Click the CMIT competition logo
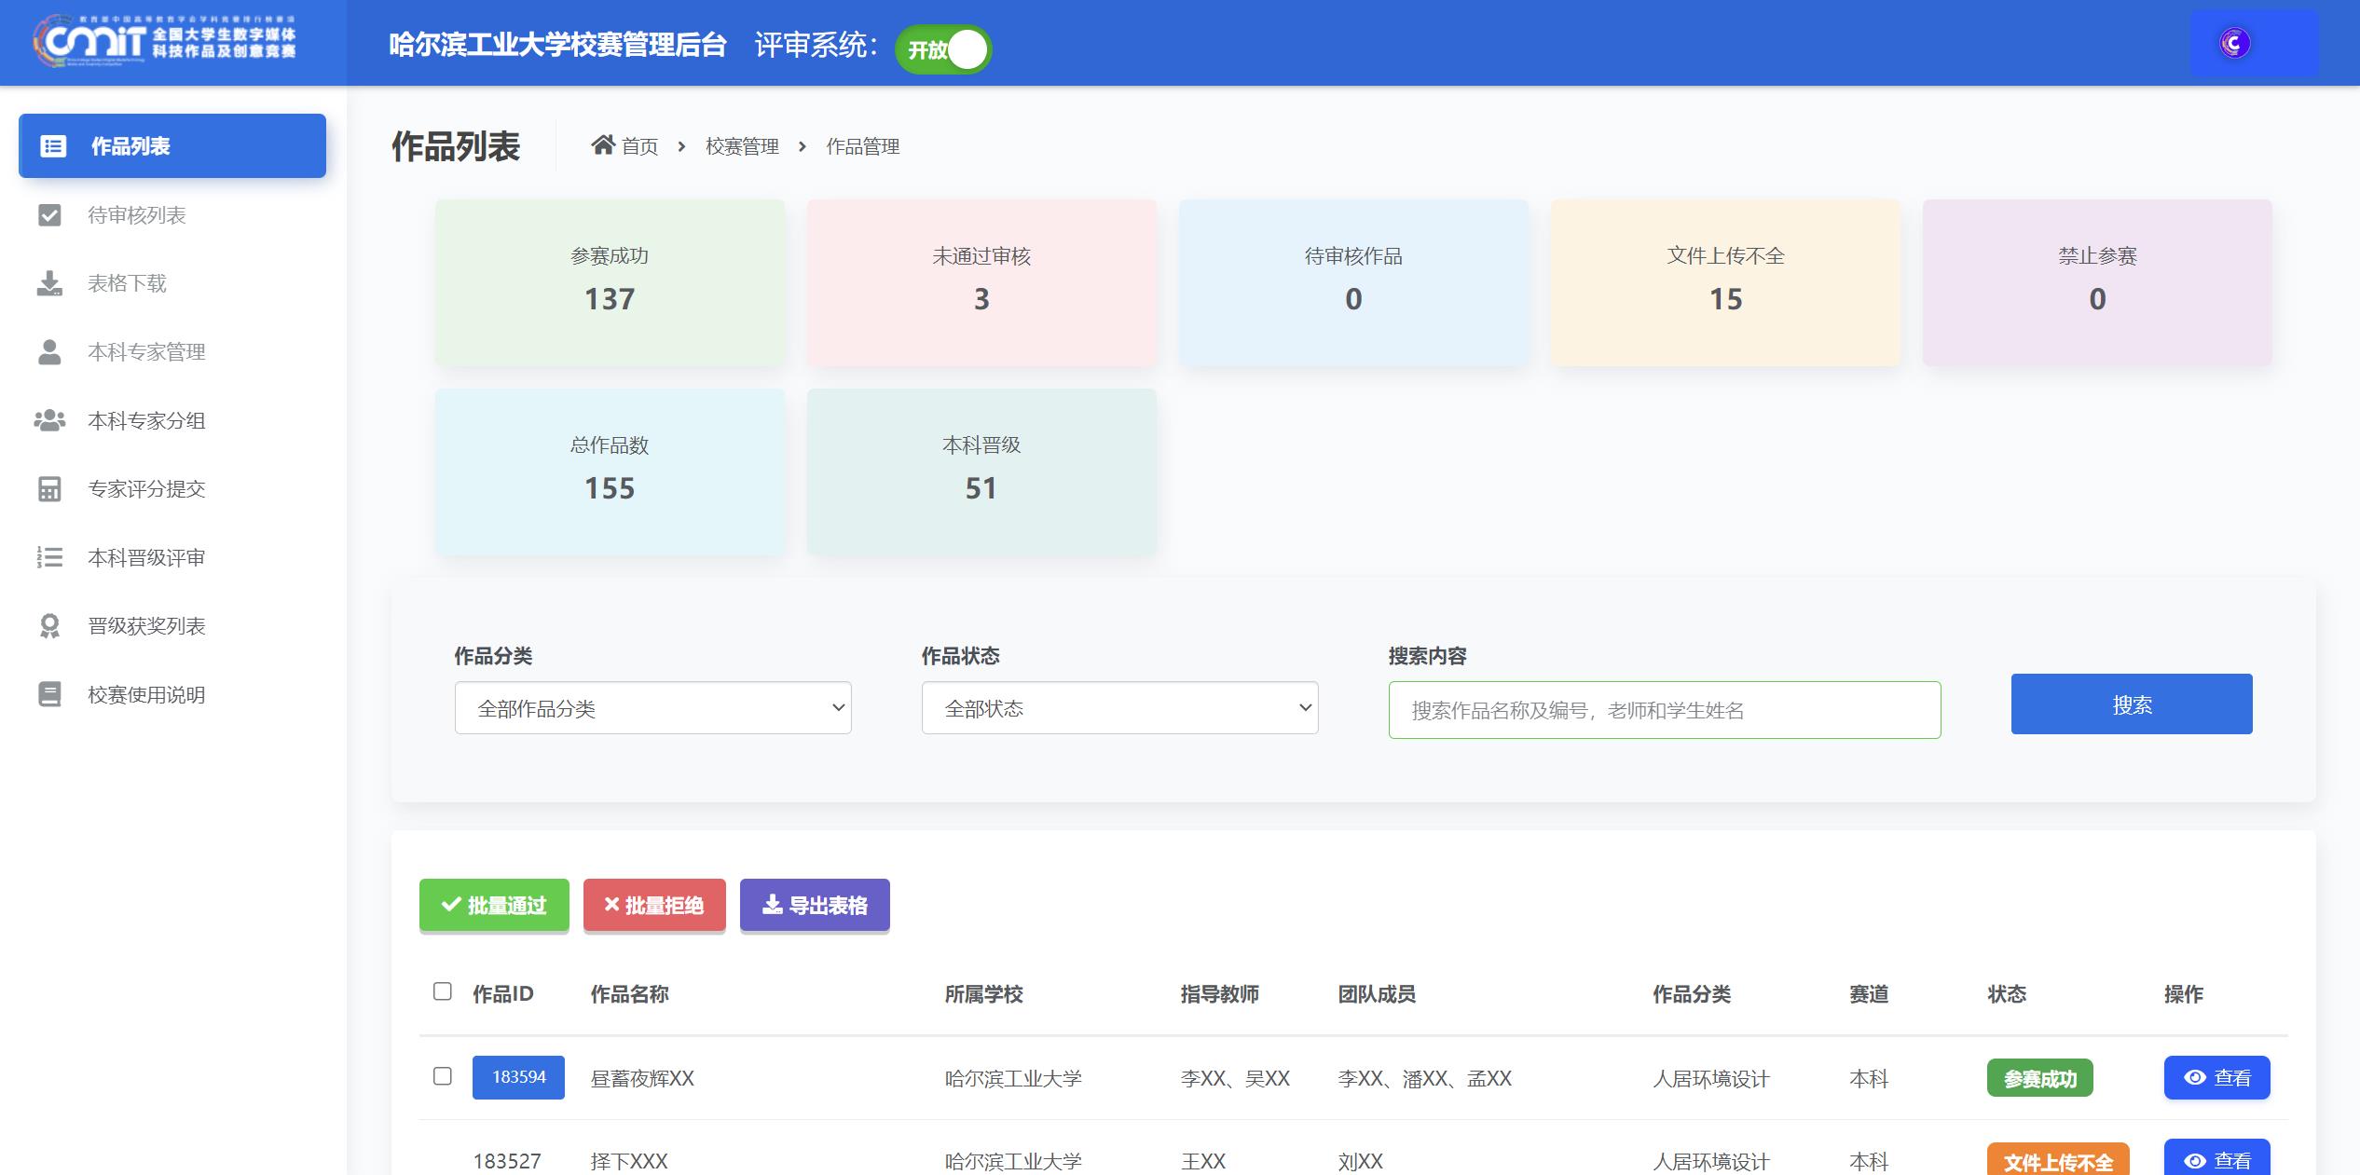This screenshot has width=2360, height=1175. coord(166,41)
